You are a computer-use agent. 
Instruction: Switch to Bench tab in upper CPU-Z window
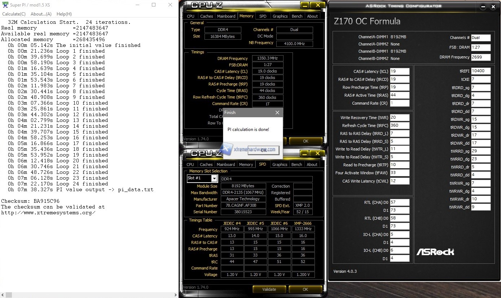[297, 16]
